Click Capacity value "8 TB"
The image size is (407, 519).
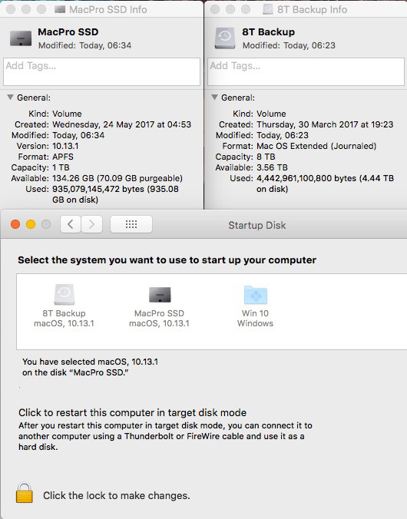pyautogui.click(x=266, y=157)
